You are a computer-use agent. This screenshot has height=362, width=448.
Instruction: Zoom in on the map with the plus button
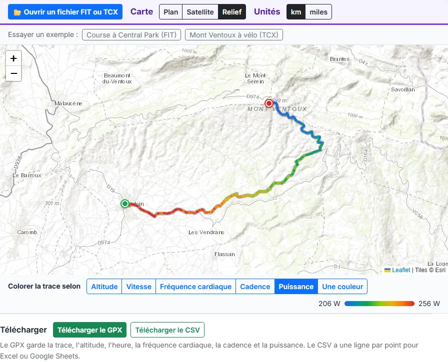click(13, 58)
